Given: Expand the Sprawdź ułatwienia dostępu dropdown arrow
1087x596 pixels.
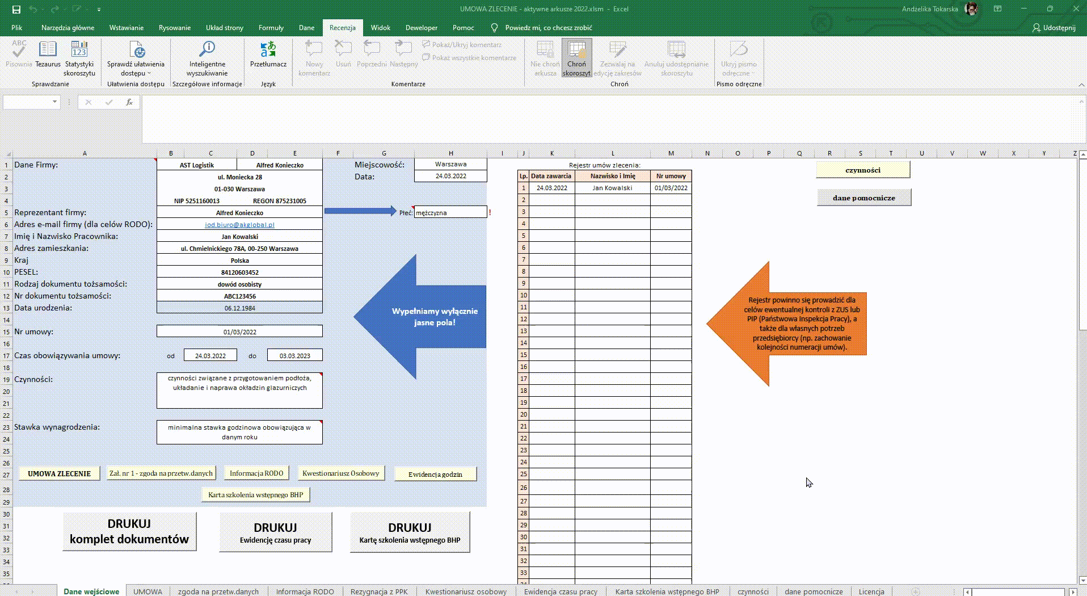Looking at the screenshot, I should (149, 73).
